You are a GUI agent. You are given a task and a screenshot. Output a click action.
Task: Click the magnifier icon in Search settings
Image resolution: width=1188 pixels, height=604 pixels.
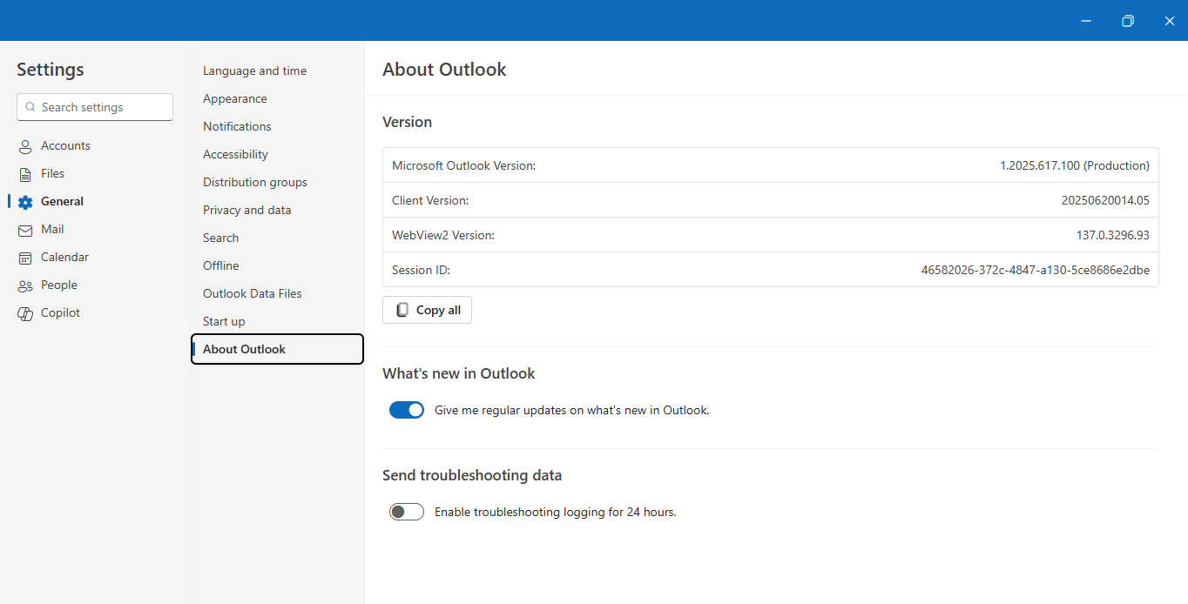30,107
